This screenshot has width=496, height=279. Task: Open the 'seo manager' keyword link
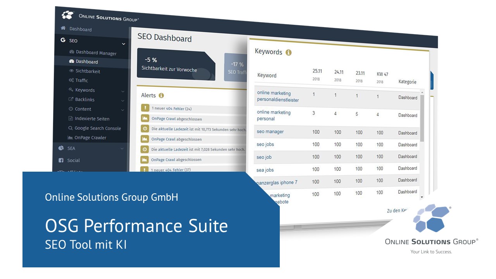pyautogui.click(x=270, y=132)
